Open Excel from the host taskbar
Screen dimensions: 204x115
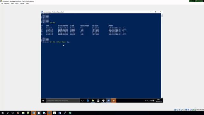[70, 113]
